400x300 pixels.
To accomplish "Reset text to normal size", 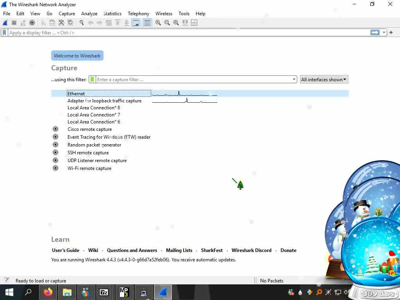I will point(176,23).
